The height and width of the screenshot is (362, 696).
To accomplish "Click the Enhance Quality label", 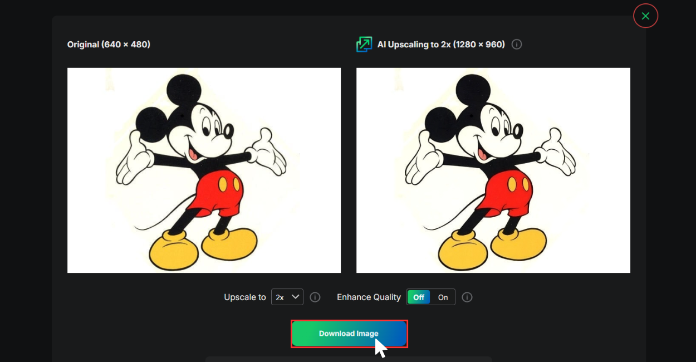I will tap(369, 297).
